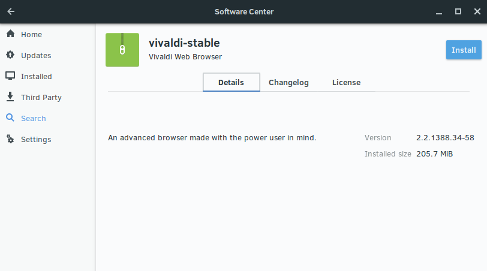Go back with the header arrow
487x271 pixels.
(x=11, y=11)
